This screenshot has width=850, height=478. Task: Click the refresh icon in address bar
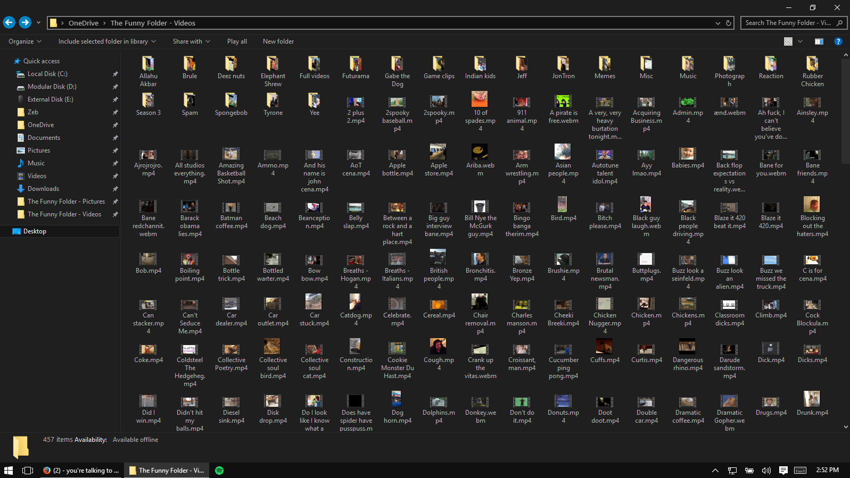tap(729, 23)
